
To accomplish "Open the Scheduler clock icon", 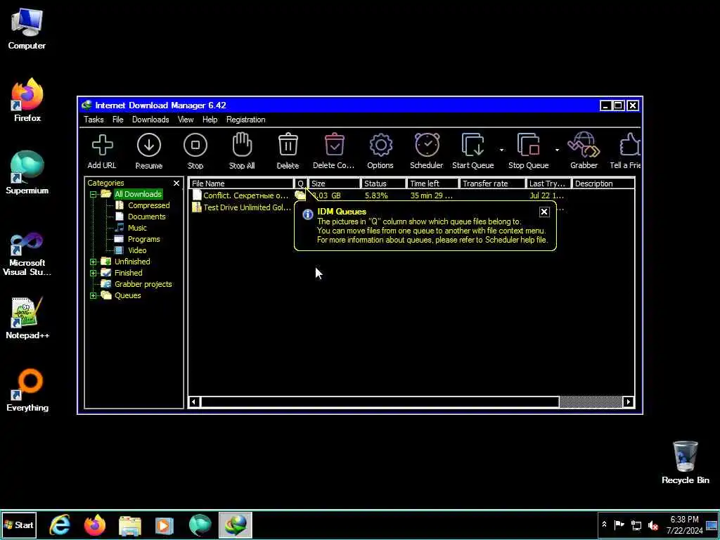I will tap(427, 145).
